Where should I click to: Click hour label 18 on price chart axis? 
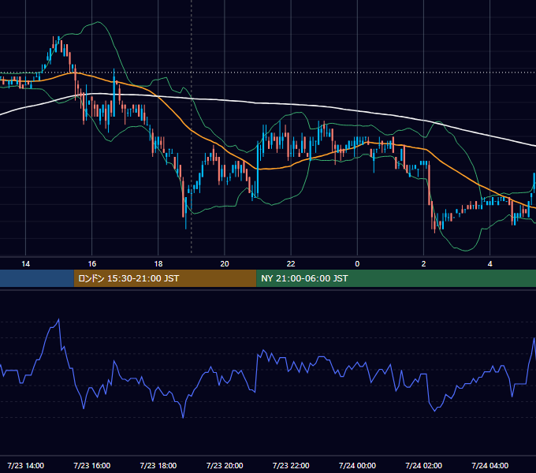[x=158, y=264]
